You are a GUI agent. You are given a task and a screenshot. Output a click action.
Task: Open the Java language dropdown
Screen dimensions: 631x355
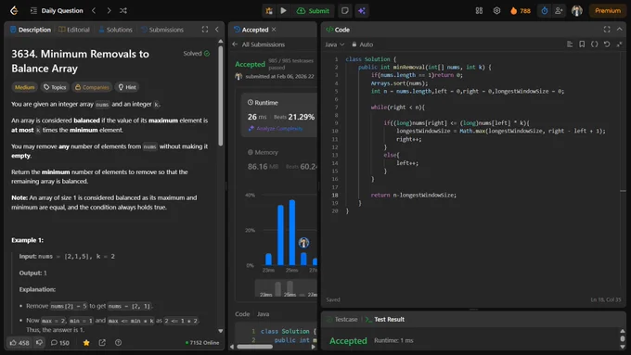tap(334, 44)
